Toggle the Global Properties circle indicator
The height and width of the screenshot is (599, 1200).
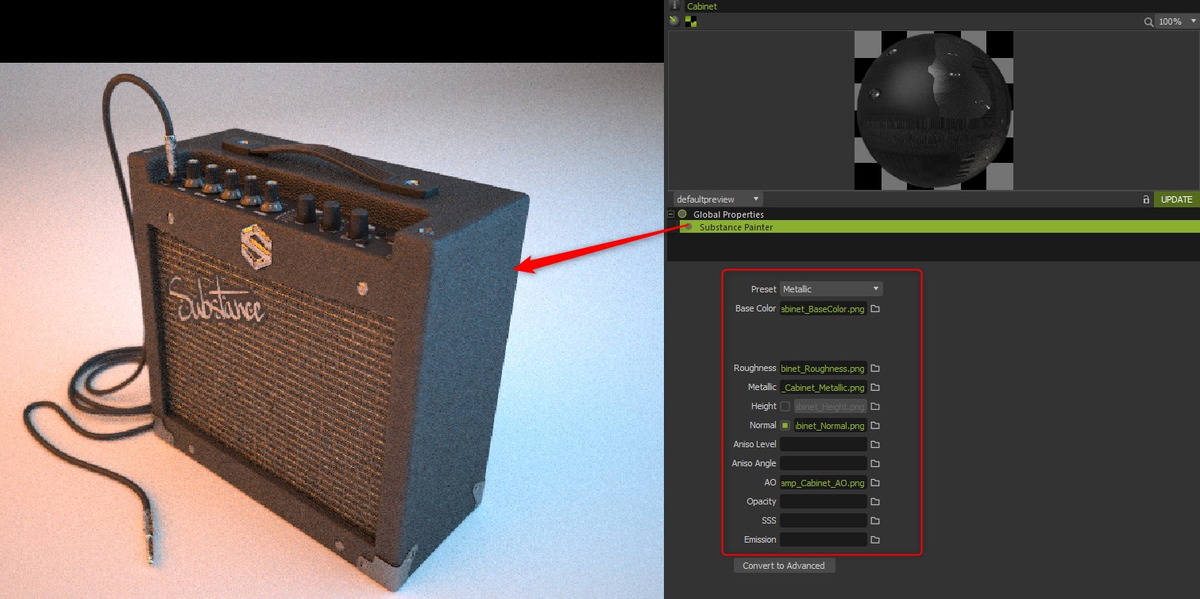682,214
